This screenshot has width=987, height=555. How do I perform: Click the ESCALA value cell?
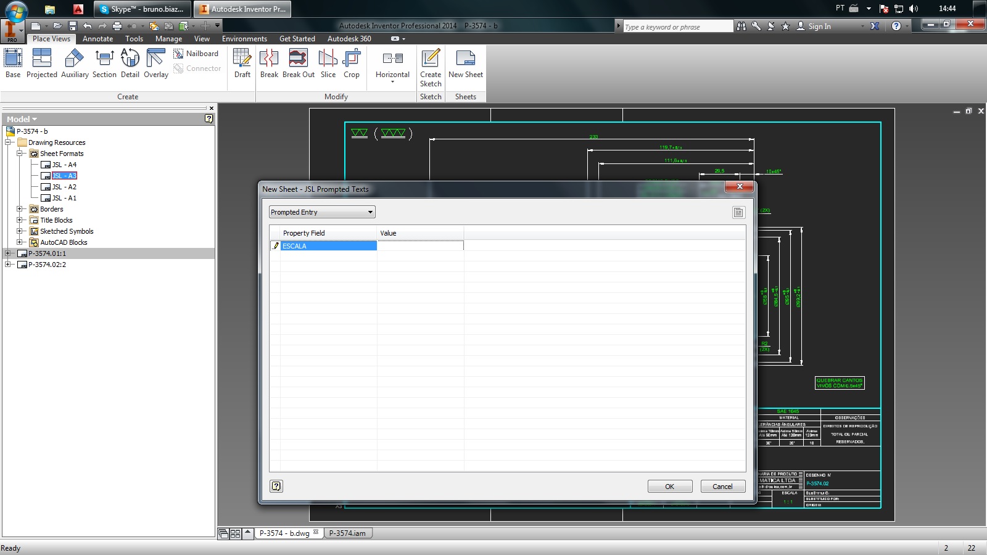click(420, 245)
